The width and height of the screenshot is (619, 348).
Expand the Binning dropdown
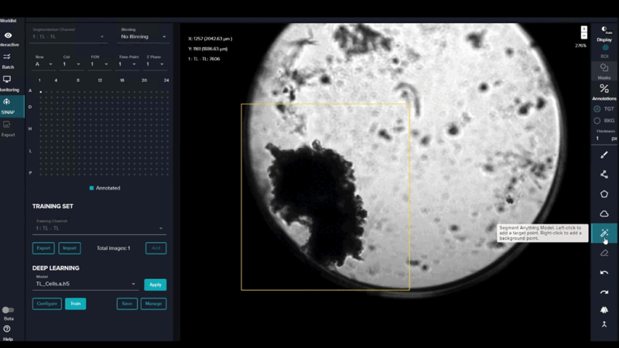pyautogui.click(x=143, y=36)
